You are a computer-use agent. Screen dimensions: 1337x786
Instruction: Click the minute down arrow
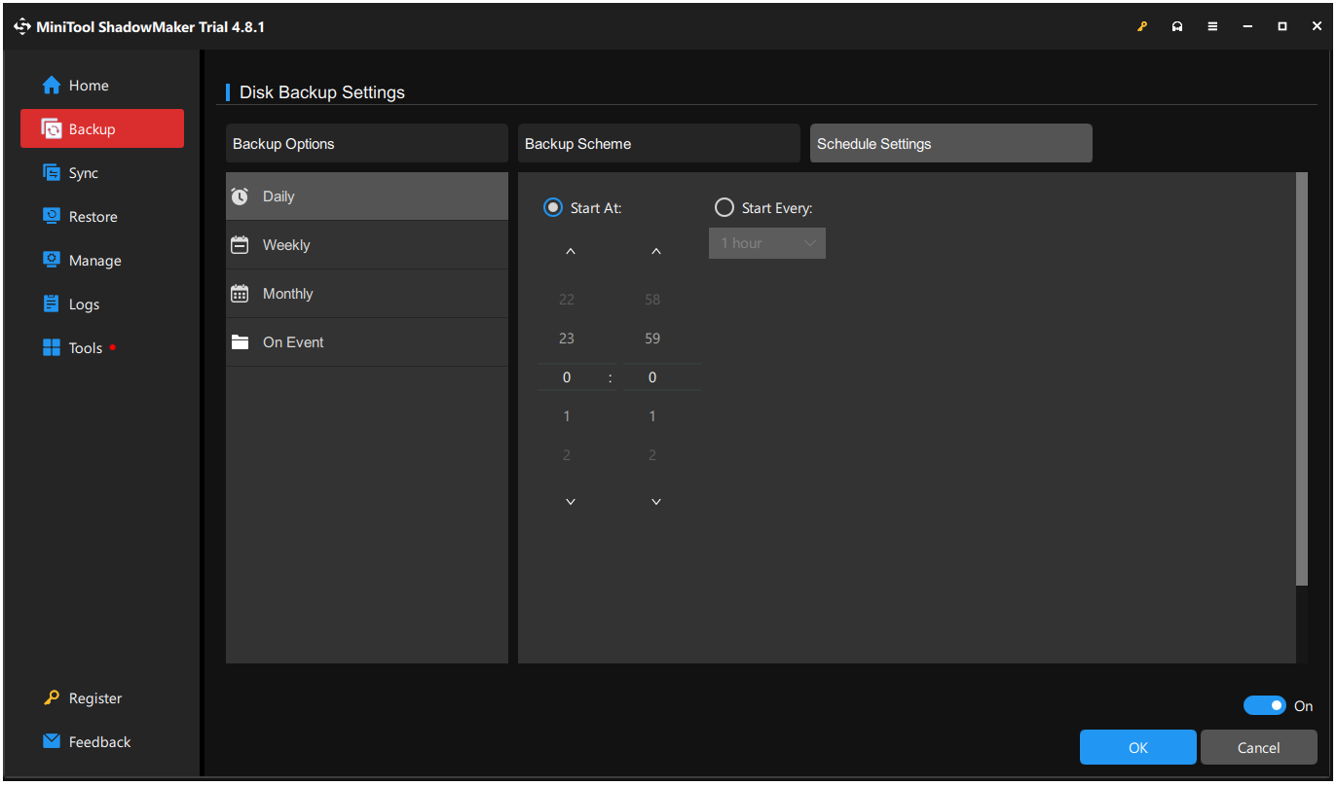click(x=656, y=502)
